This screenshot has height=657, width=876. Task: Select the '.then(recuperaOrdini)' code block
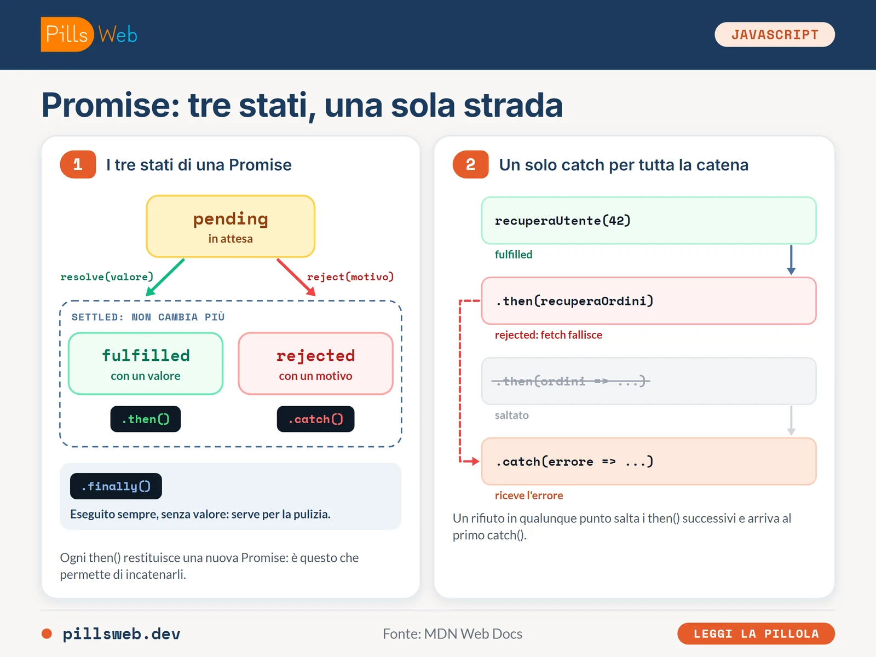point(649,301)
